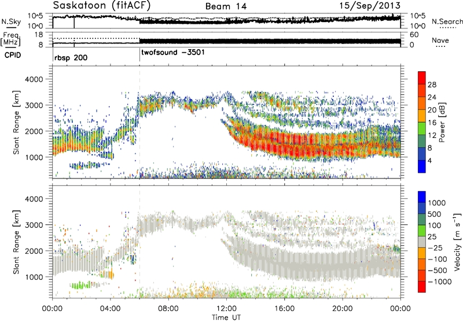Click the Power [dB] color bar

coord(422,122)
